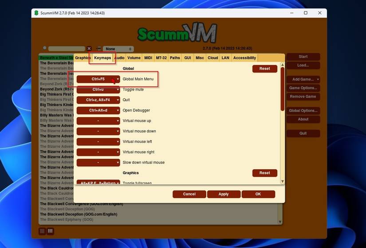366x248 pixels.
Task: Click the game search input field
Action: (67, 49)
